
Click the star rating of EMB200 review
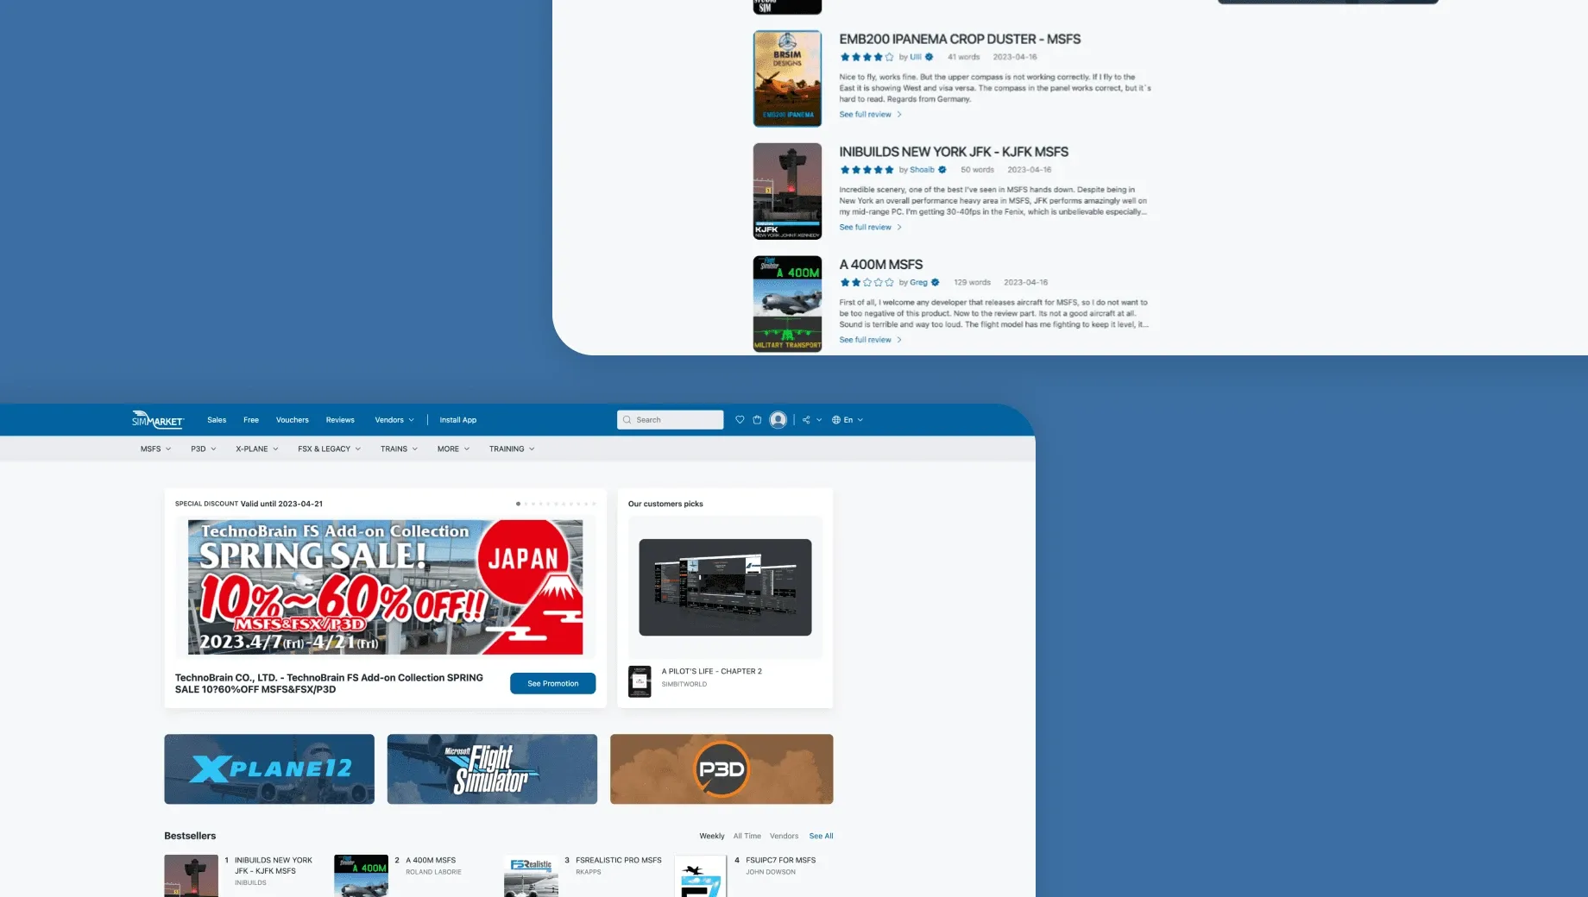[866, 57]
